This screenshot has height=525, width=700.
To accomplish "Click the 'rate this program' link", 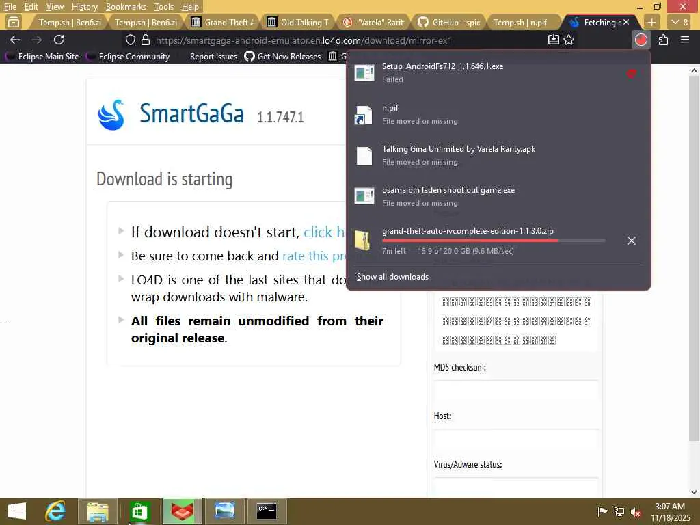I will (x=314, y=256).
